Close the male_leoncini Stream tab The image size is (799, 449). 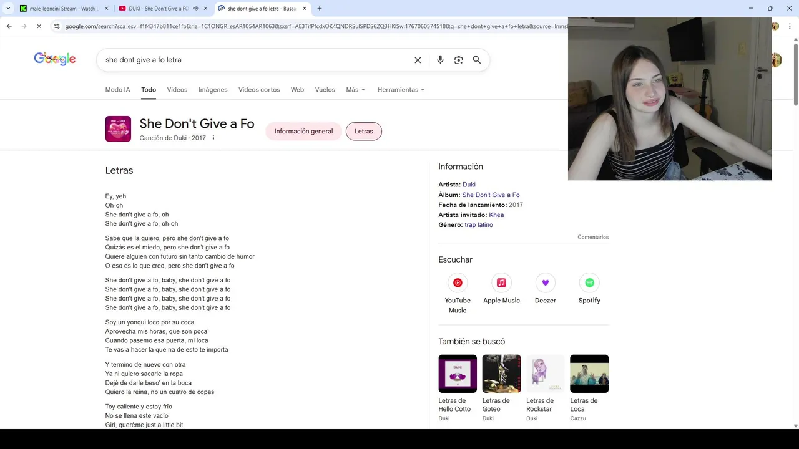(x=107, y=9)
